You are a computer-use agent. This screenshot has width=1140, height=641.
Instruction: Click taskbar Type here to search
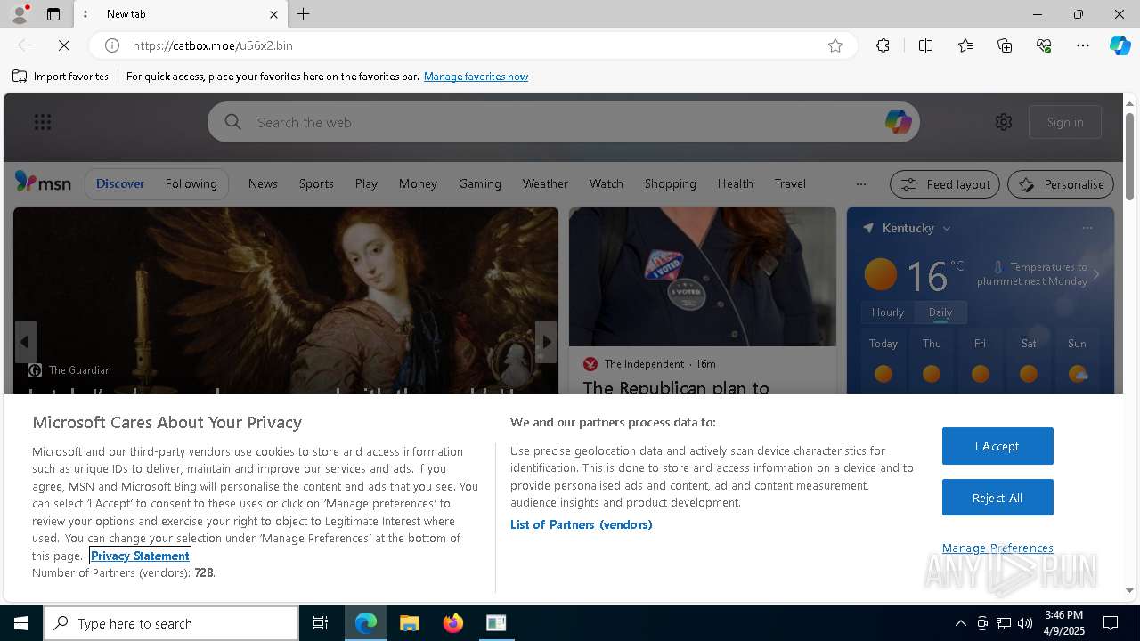click(x=171, y=623)
